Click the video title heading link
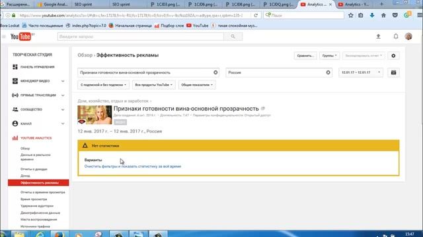The width and height of the screenshot is (423, 237). pos(186,109)
